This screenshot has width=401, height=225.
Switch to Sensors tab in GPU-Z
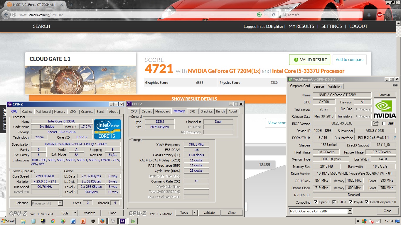click(x=319, y=86)
